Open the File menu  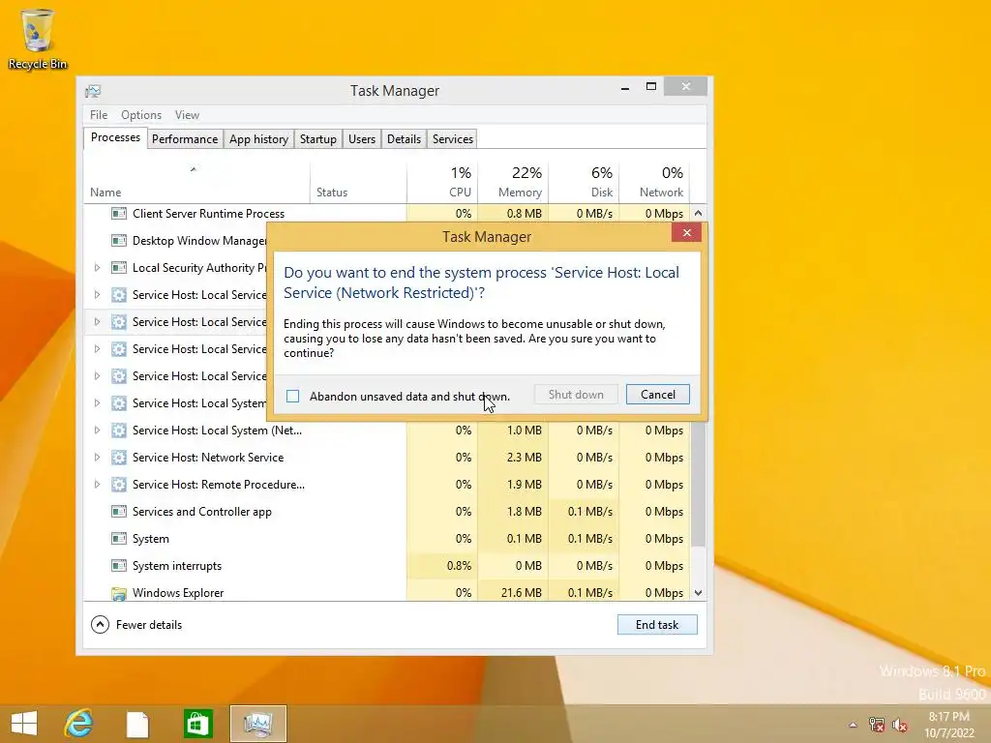(99, 115)
